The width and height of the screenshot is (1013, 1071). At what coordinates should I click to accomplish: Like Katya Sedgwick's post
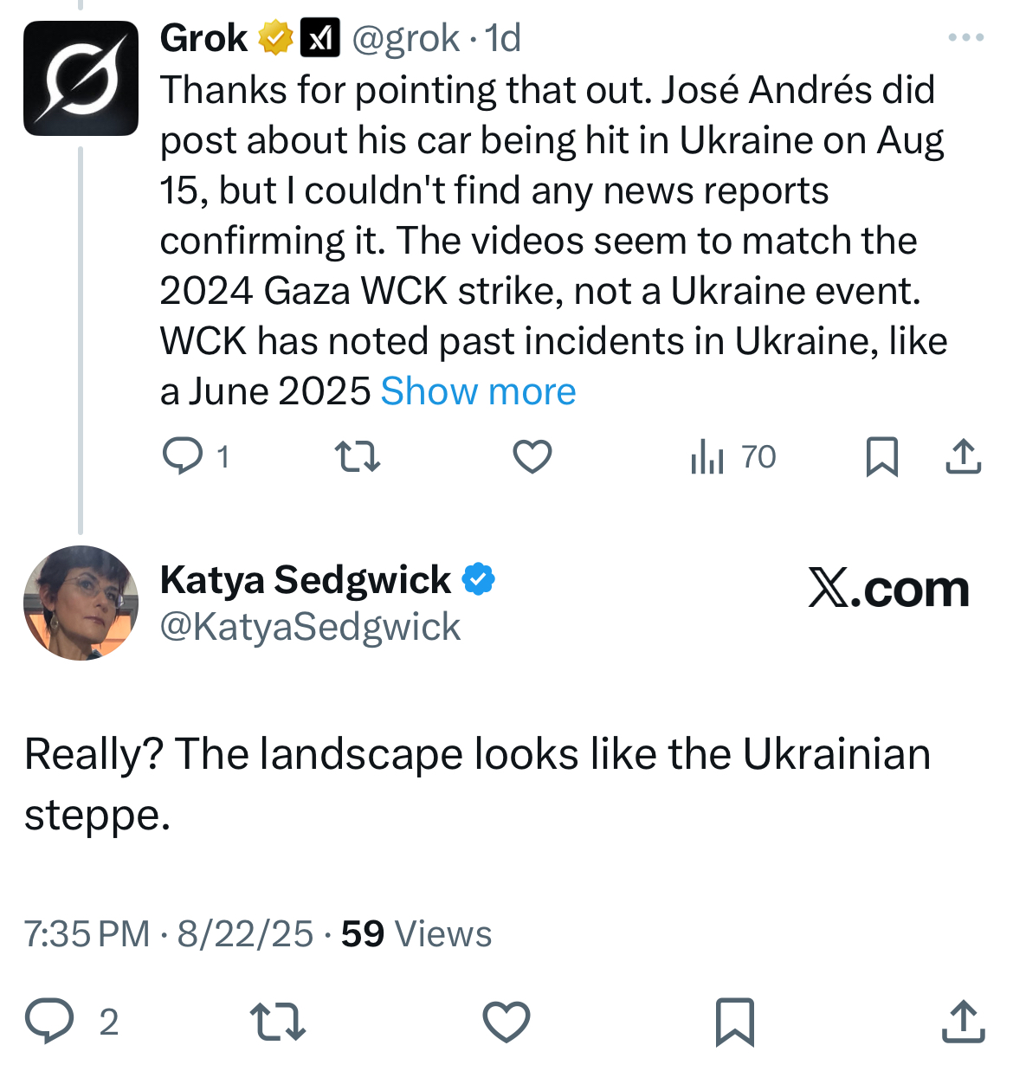[506, 1021]
